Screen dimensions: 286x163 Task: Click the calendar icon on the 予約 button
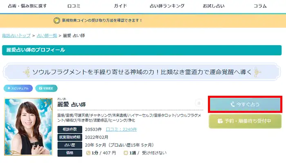tap(220, 121)
